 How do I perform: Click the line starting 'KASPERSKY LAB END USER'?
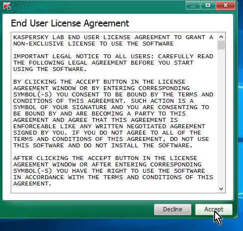(x=113, y=37)
